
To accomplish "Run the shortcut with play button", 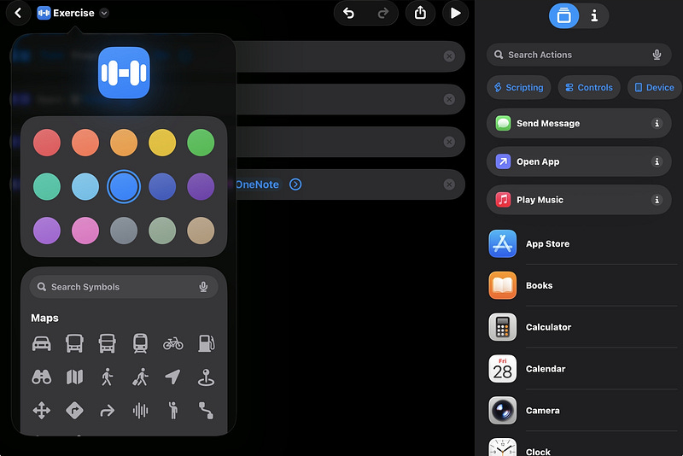I will pos(455,13).
